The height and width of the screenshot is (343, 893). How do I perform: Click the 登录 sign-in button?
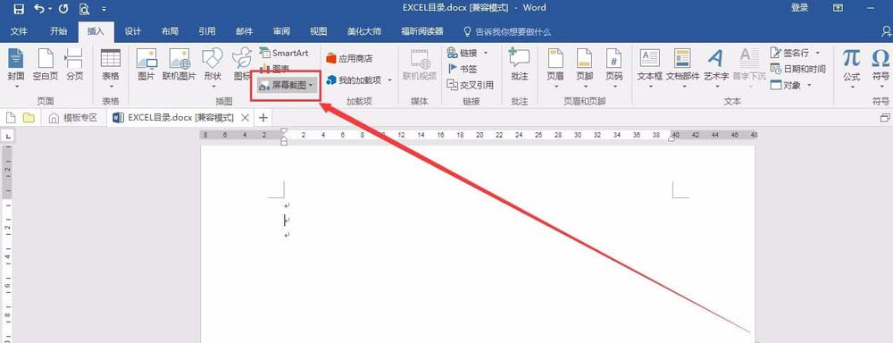799,7
